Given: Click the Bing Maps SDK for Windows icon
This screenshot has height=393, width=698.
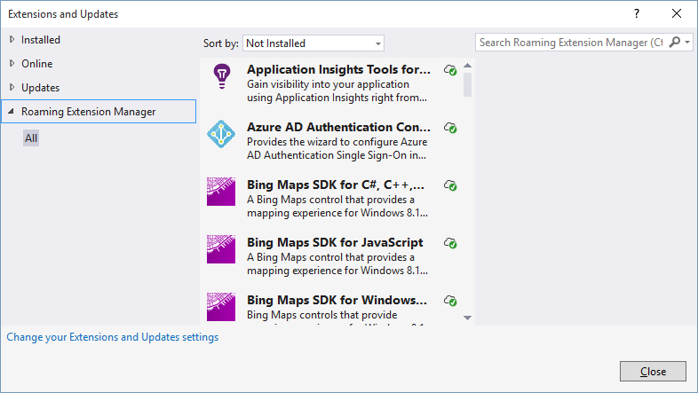Looking at the screenshot, I should click(220, 306).
